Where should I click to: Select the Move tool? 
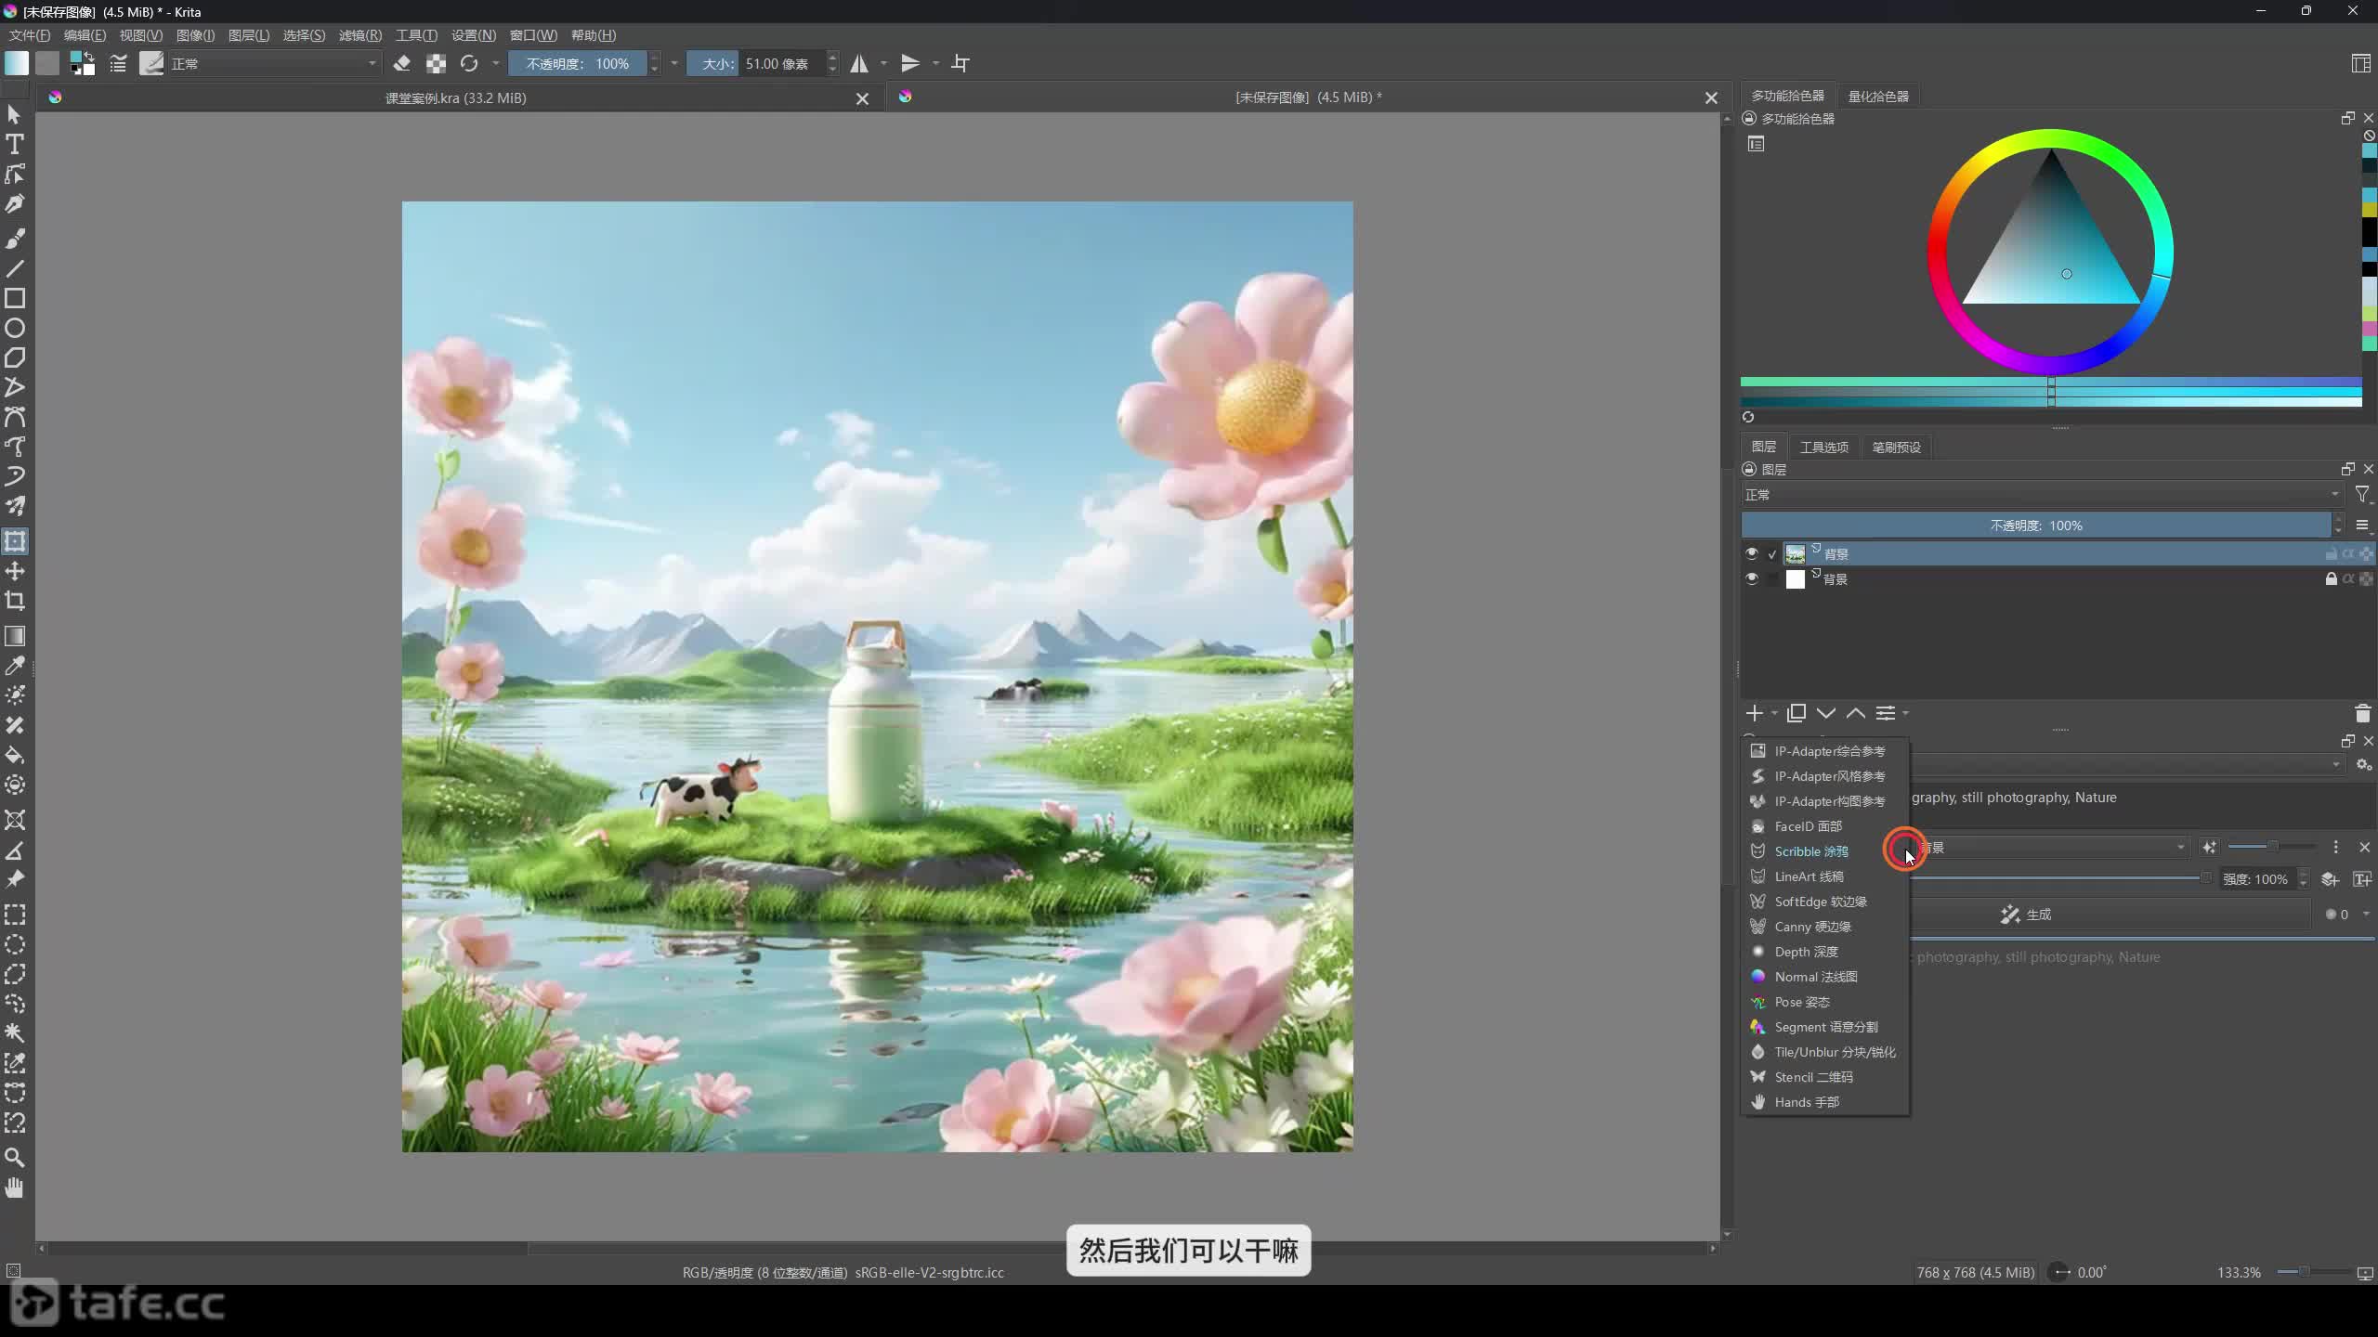pos(15,571)
